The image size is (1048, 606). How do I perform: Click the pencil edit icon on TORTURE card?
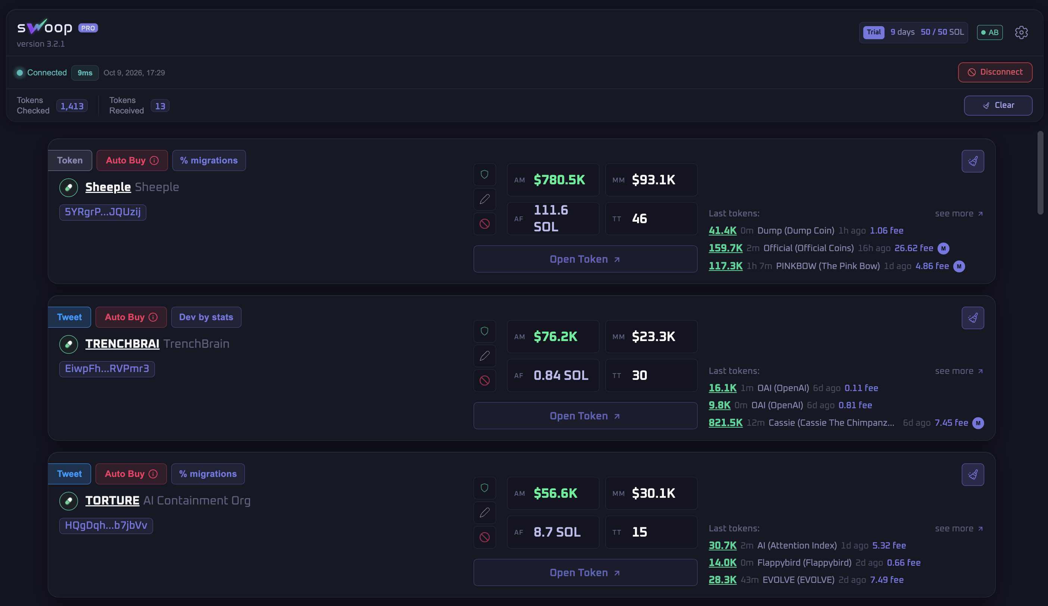point(484,513)
